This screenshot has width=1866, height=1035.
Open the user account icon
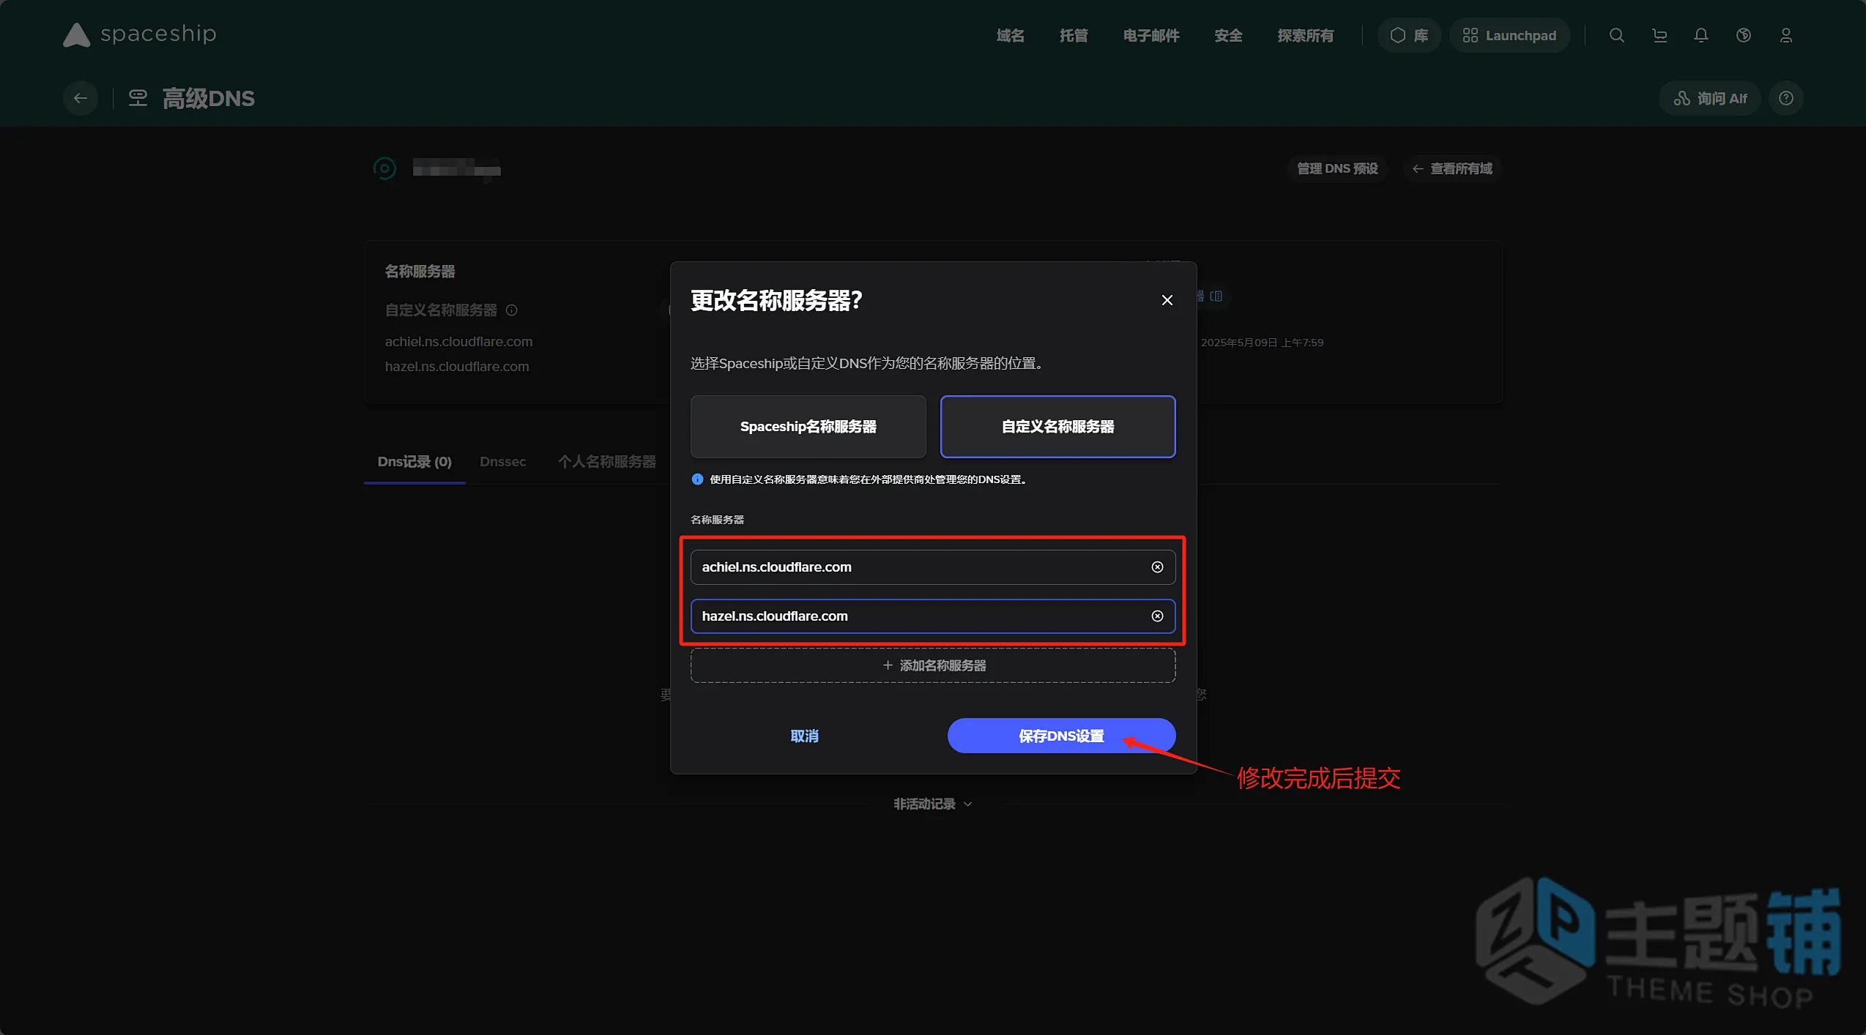coord(1786,35)
